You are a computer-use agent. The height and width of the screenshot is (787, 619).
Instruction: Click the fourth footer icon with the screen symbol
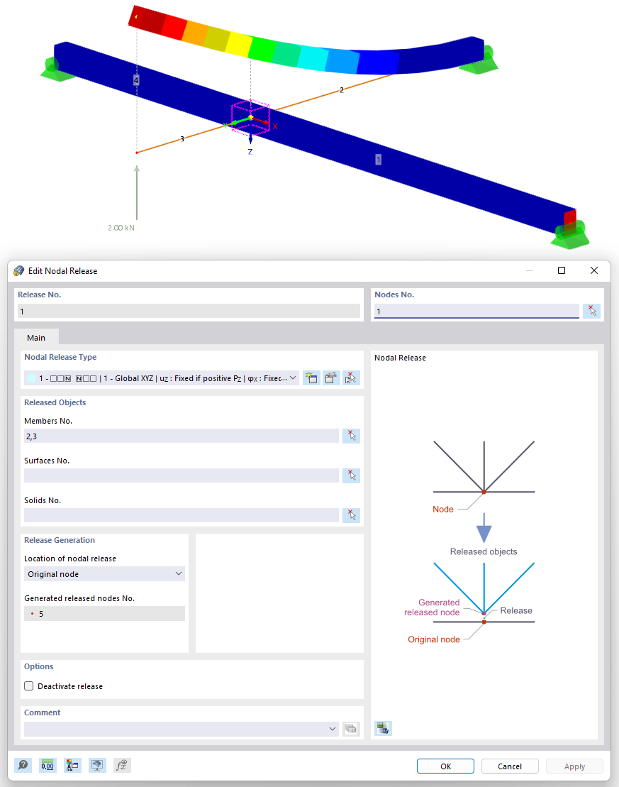(97, 766)
